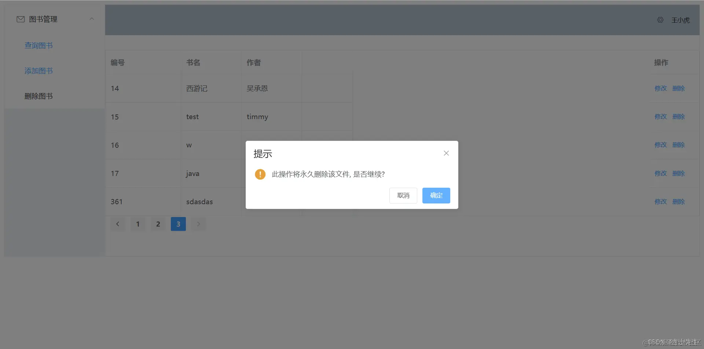Switch to 查询图书 in the sidebar
Image resolution: width=704 pixels, height=349 pixels.
coord(38,45)
